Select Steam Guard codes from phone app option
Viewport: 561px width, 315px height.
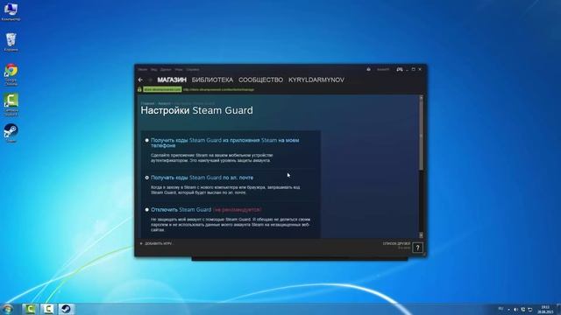(147, 140)
